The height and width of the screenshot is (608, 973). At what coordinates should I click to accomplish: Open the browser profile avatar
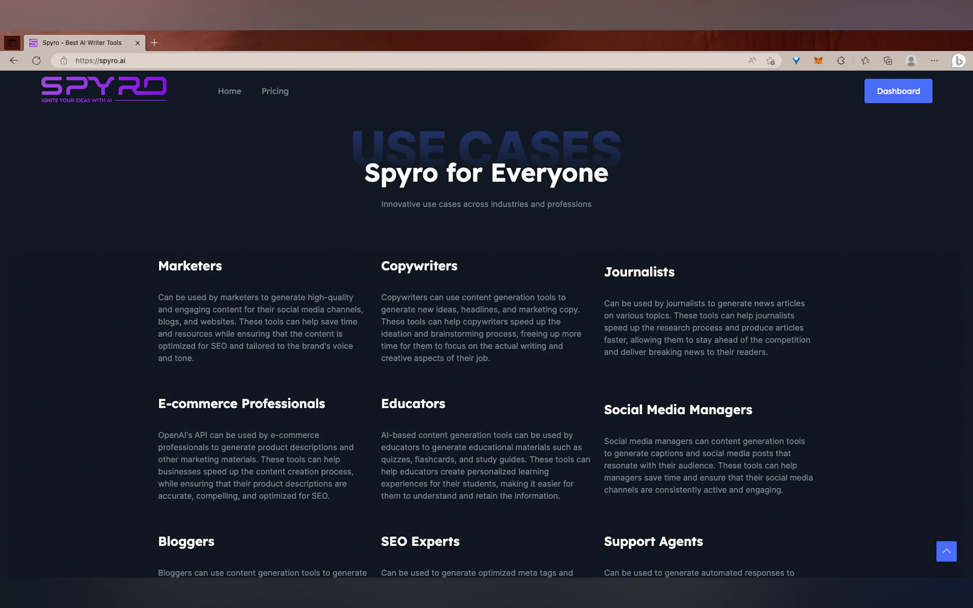(911, 61)
